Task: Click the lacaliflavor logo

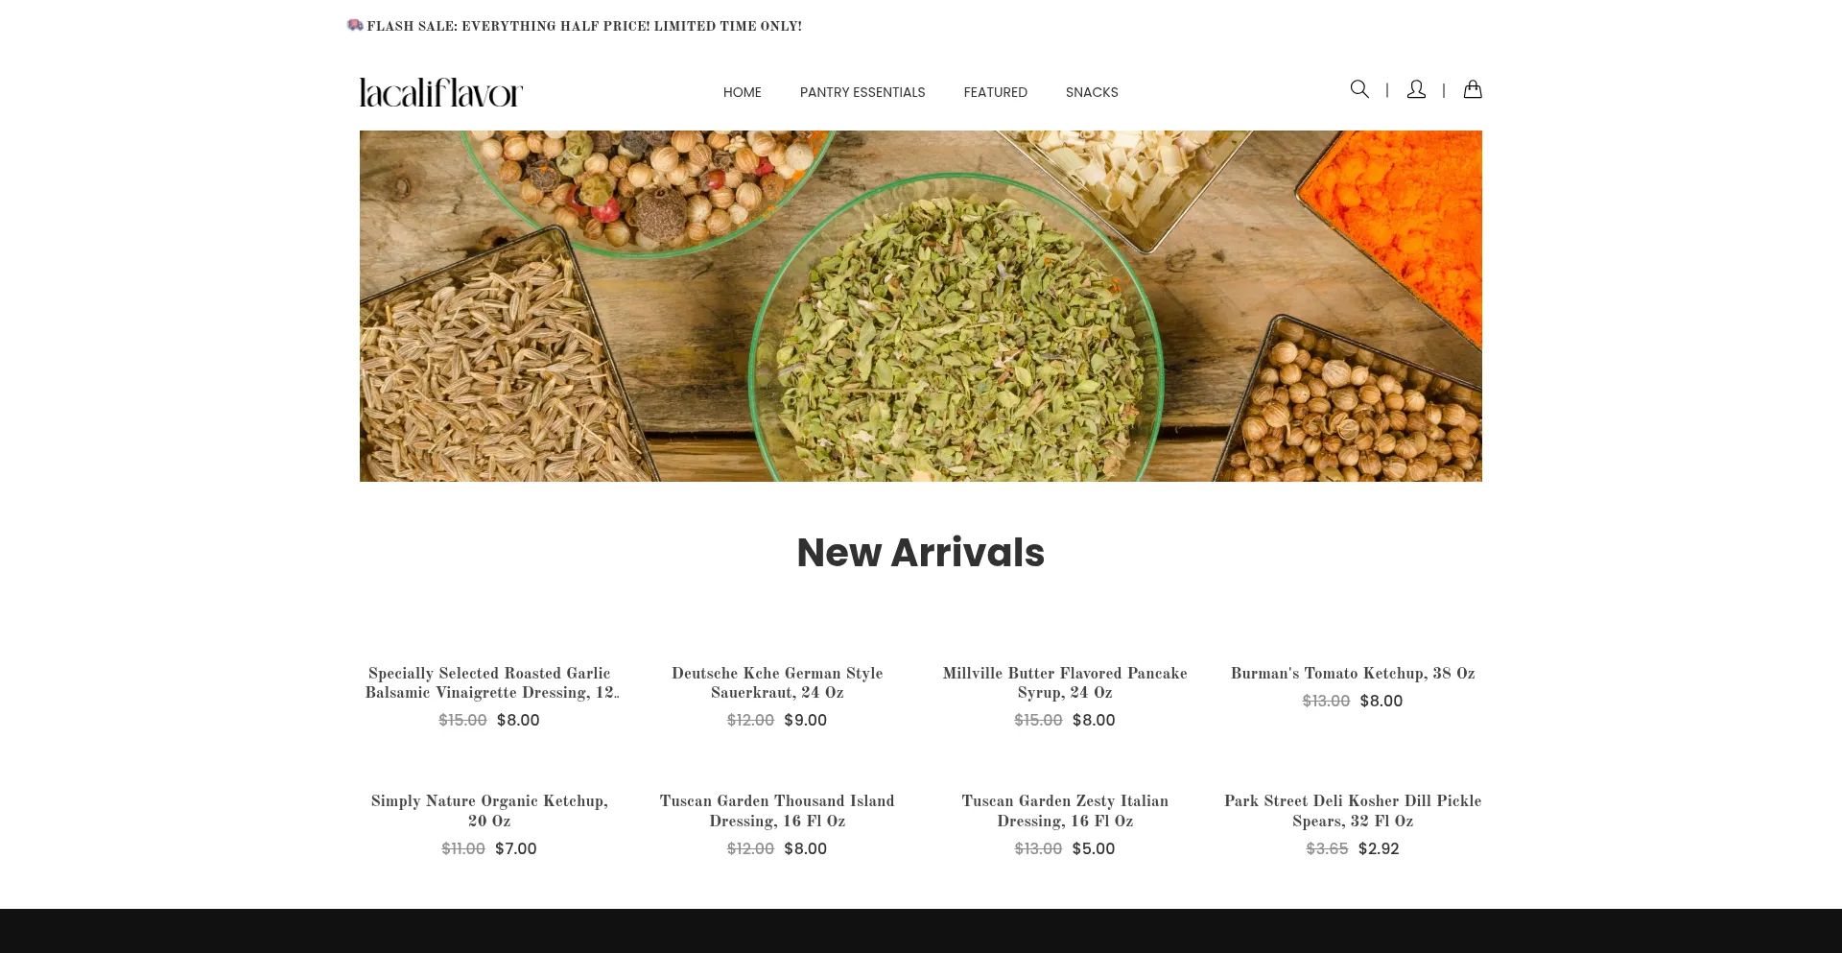Action: click(x=441, y=92)
